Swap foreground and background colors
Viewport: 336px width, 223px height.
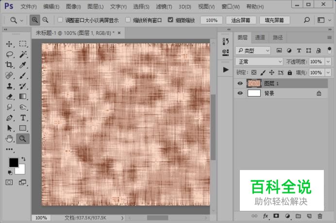tap(23, 159)
